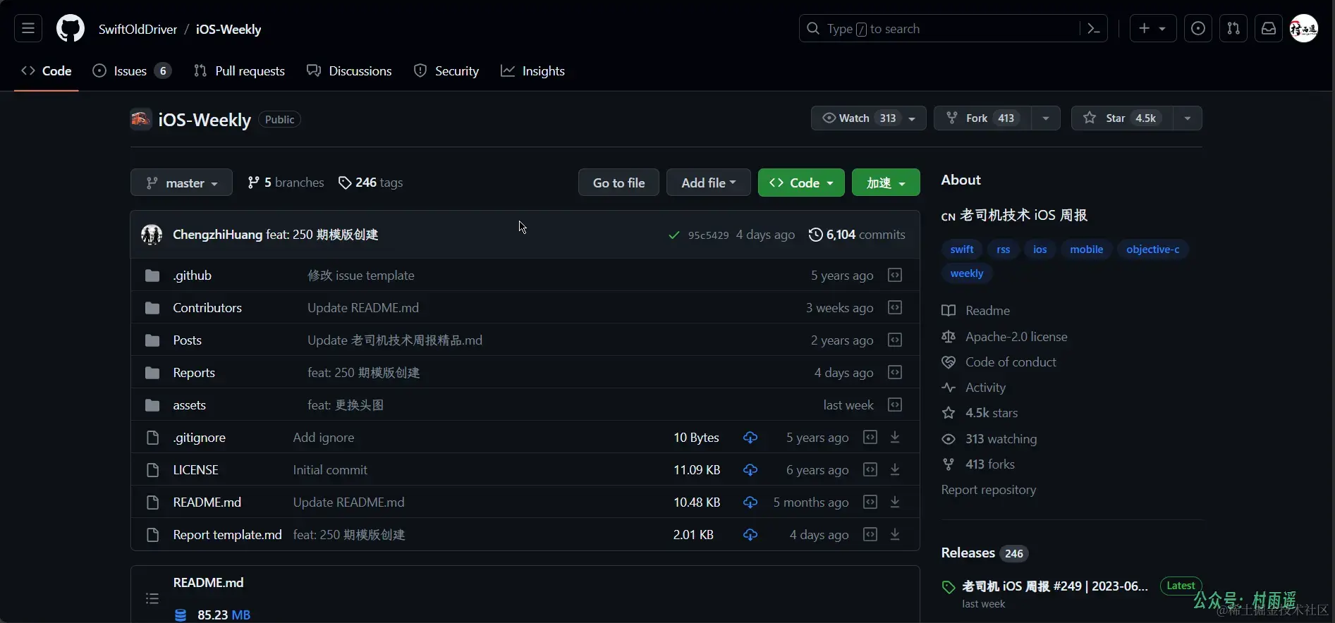Cloud-download the .gitignore file
The height and width of the screenshot is (623, 1335).
[750, 438]
